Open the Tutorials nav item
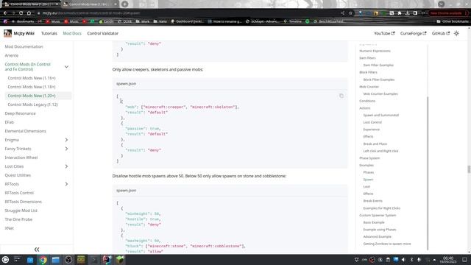 (49, 33)
